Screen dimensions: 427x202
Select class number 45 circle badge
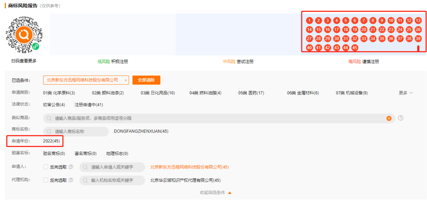click(x=355, y=48)
